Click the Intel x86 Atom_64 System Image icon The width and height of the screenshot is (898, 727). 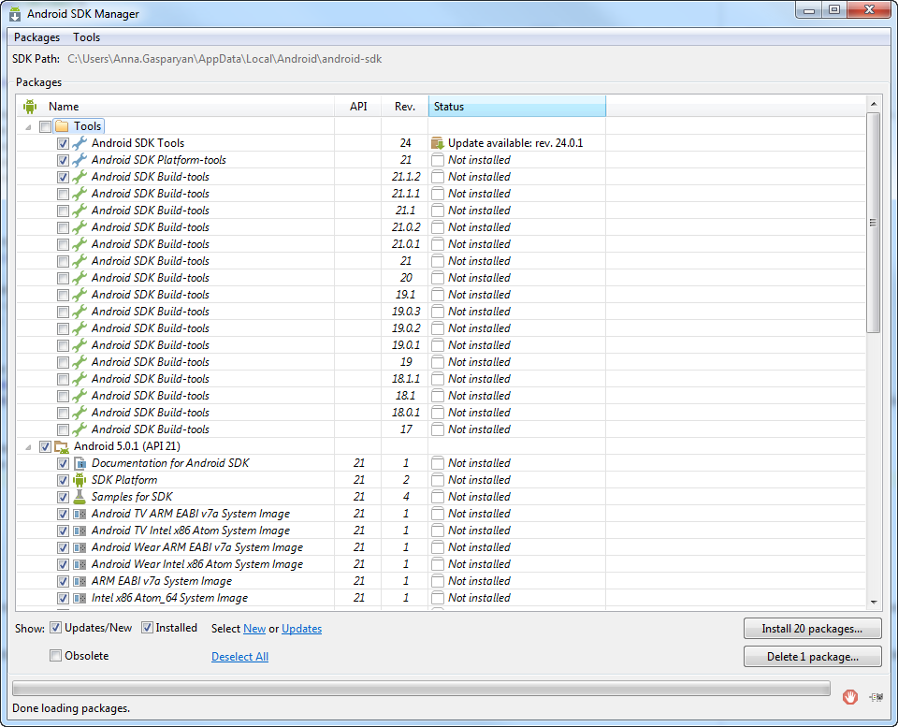click(80, 598)
